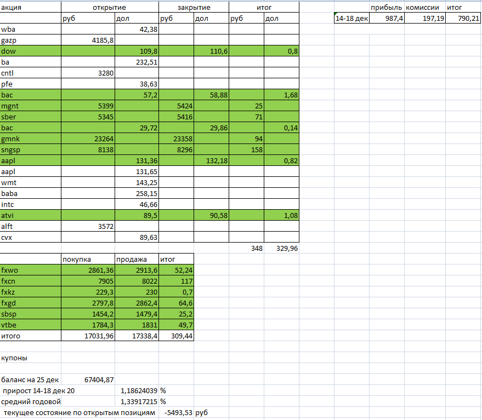Select the cell labeled 'акция'
This screenshot has height=420, width=482.
(30, 7)
